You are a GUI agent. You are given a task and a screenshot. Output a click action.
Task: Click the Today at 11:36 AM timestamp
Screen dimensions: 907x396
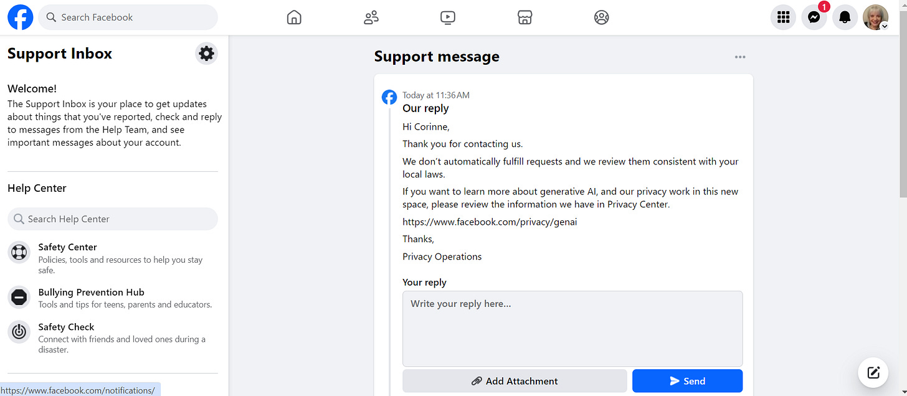click(x=436, y=95)
